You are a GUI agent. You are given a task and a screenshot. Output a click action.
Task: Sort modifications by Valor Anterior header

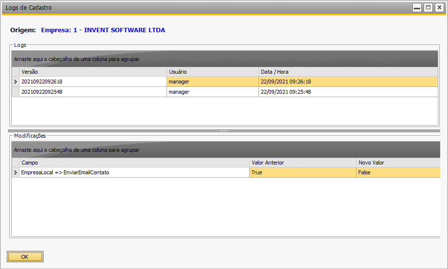click(x=303, y=163)
